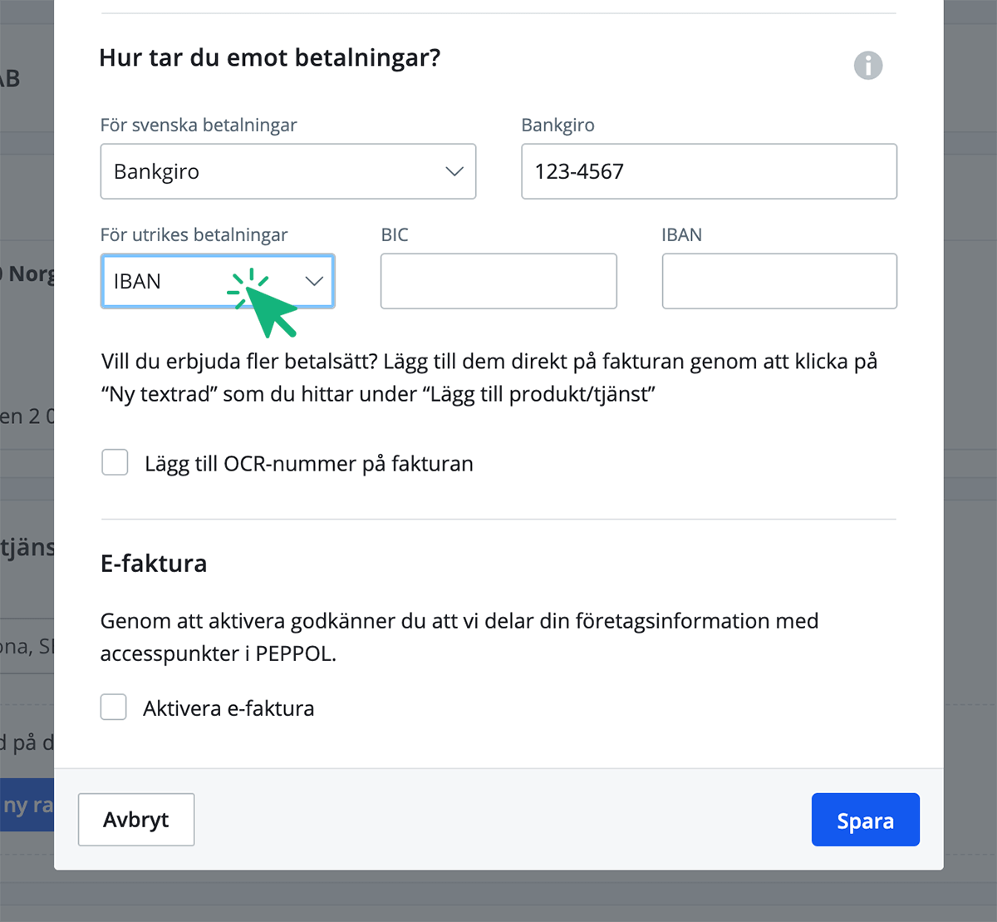Click the E-faktura section heading

coord(154,563)
